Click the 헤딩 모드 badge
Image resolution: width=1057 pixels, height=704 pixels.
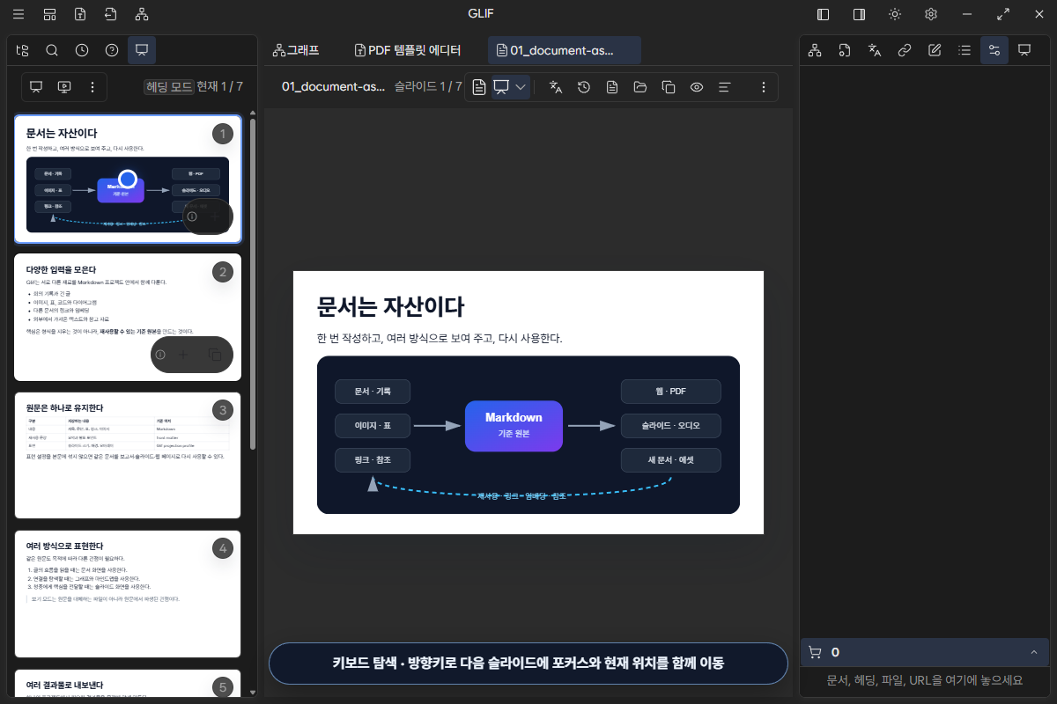click(168, 87)
